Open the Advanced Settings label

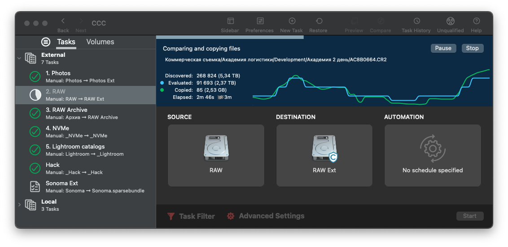point(272,216)
